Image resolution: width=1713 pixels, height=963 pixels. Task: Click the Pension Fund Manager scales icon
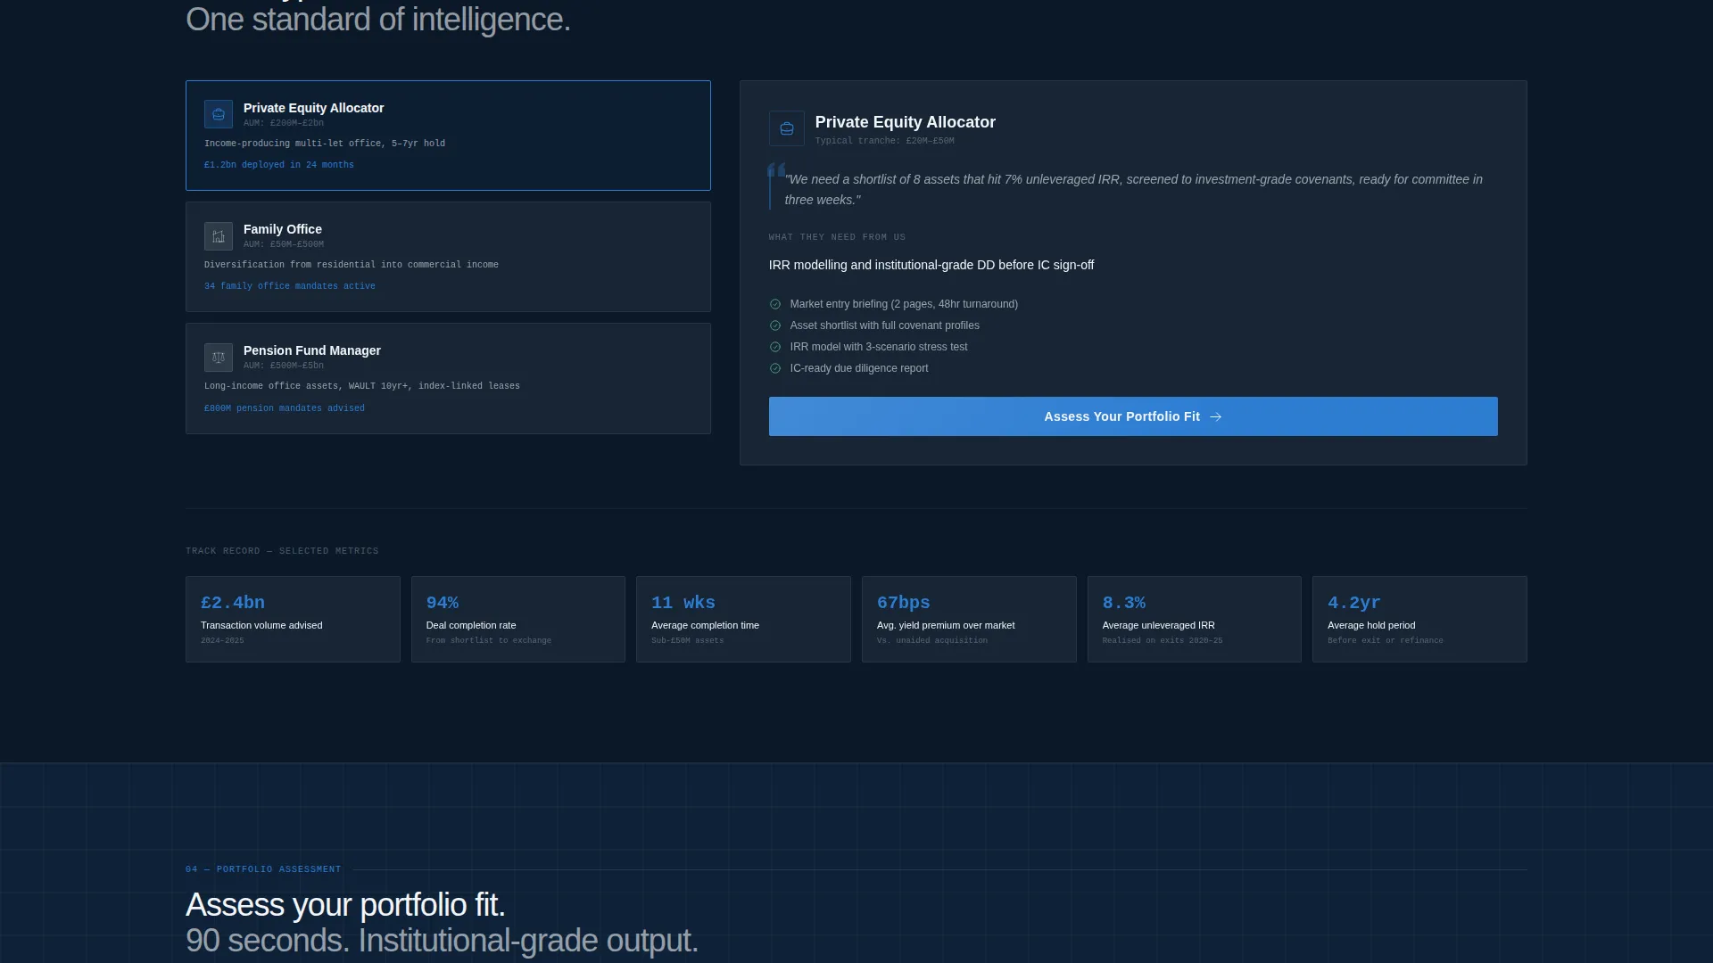[x=219, y=358]
